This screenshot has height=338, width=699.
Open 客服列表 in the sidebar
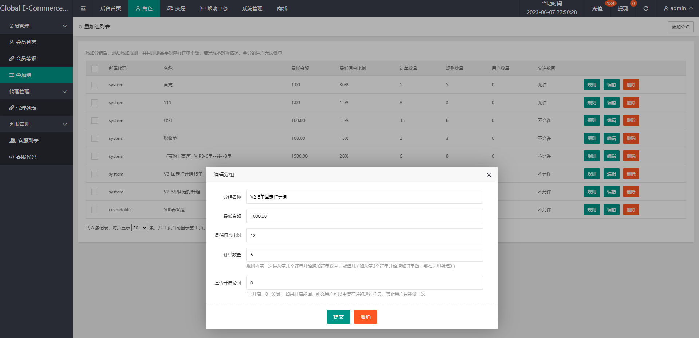click(28, 141)
